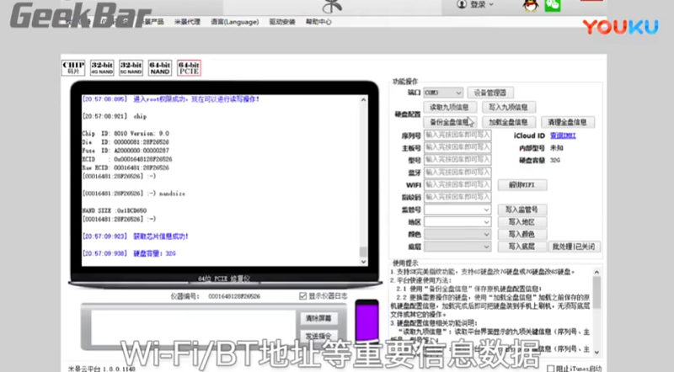Click the 序列号 input field
This screenshot has width=674, height=372.
pos(457,135)
